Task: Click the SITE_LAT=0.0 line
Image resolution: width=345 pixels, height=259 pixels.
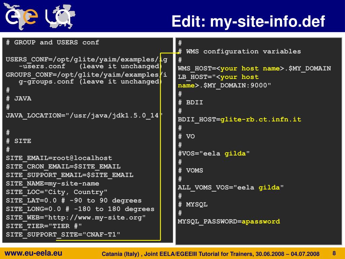Action: click(x=74, y=200)
